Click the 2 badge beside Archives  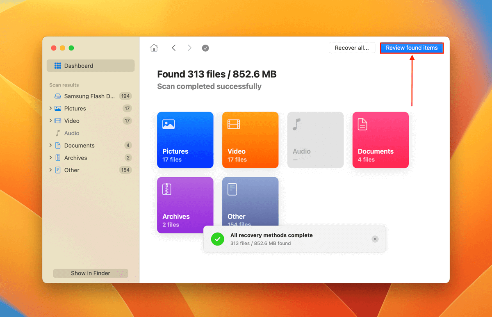click(x=128, y=158)
